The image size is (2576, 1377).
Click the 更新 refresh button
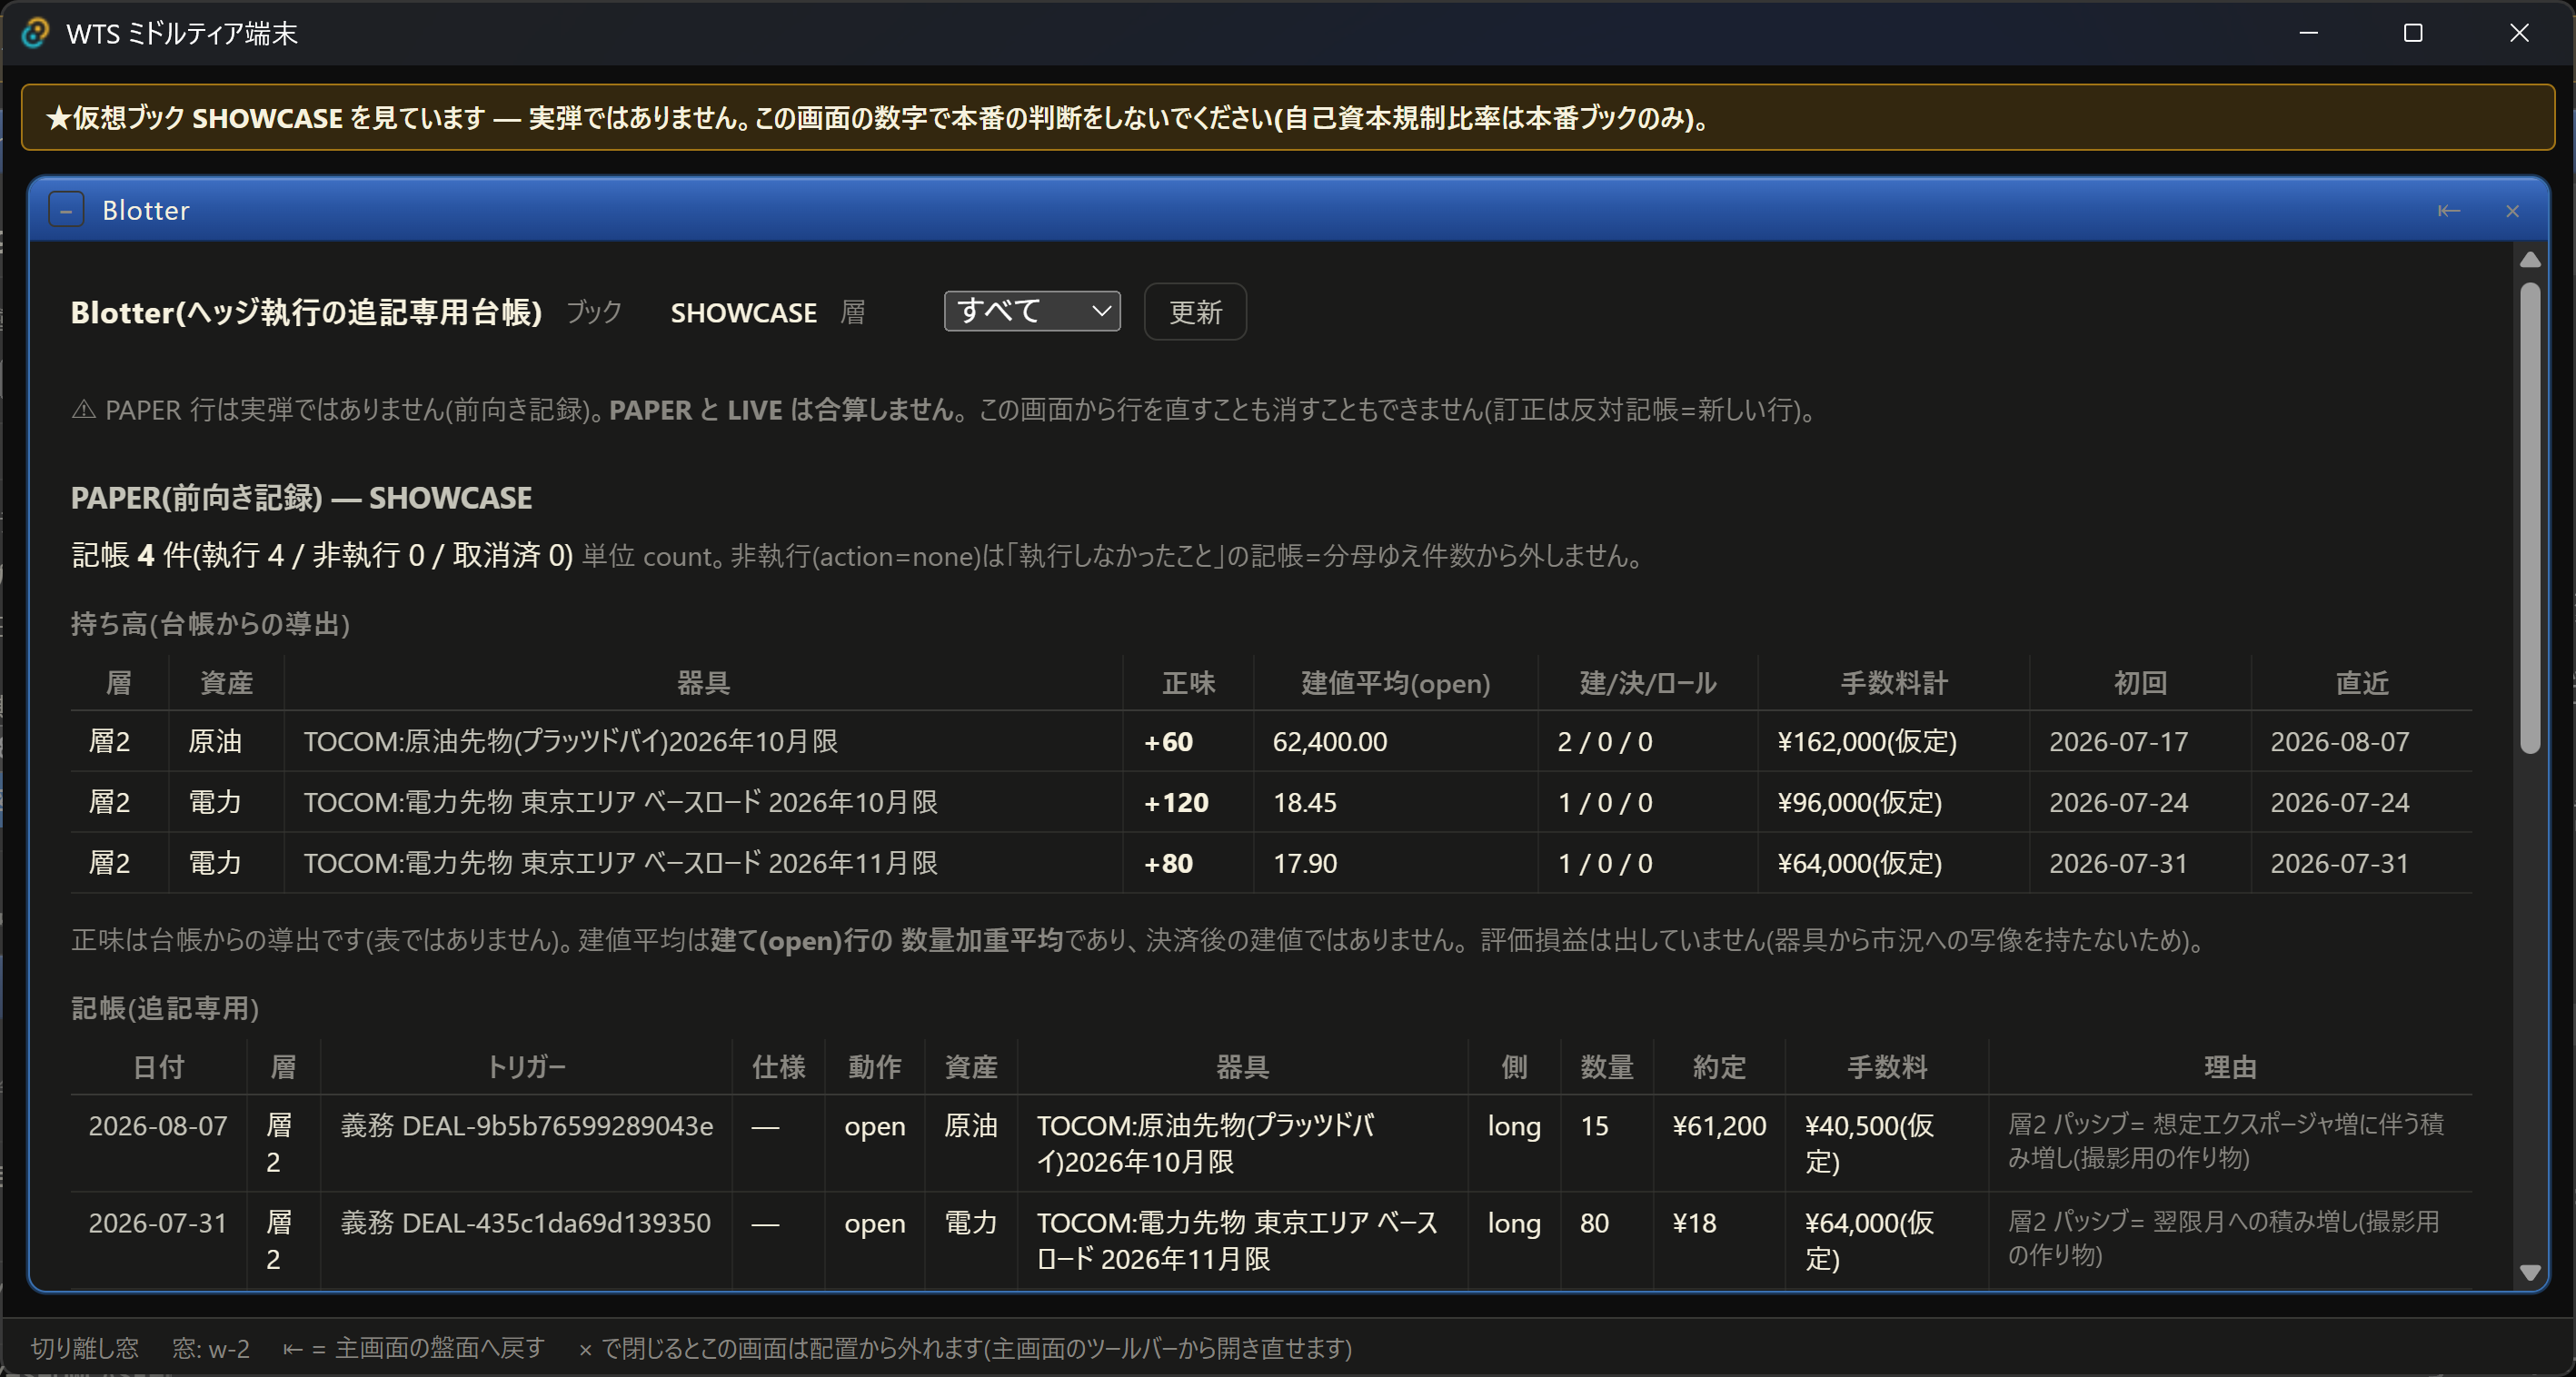(1195, 312)
